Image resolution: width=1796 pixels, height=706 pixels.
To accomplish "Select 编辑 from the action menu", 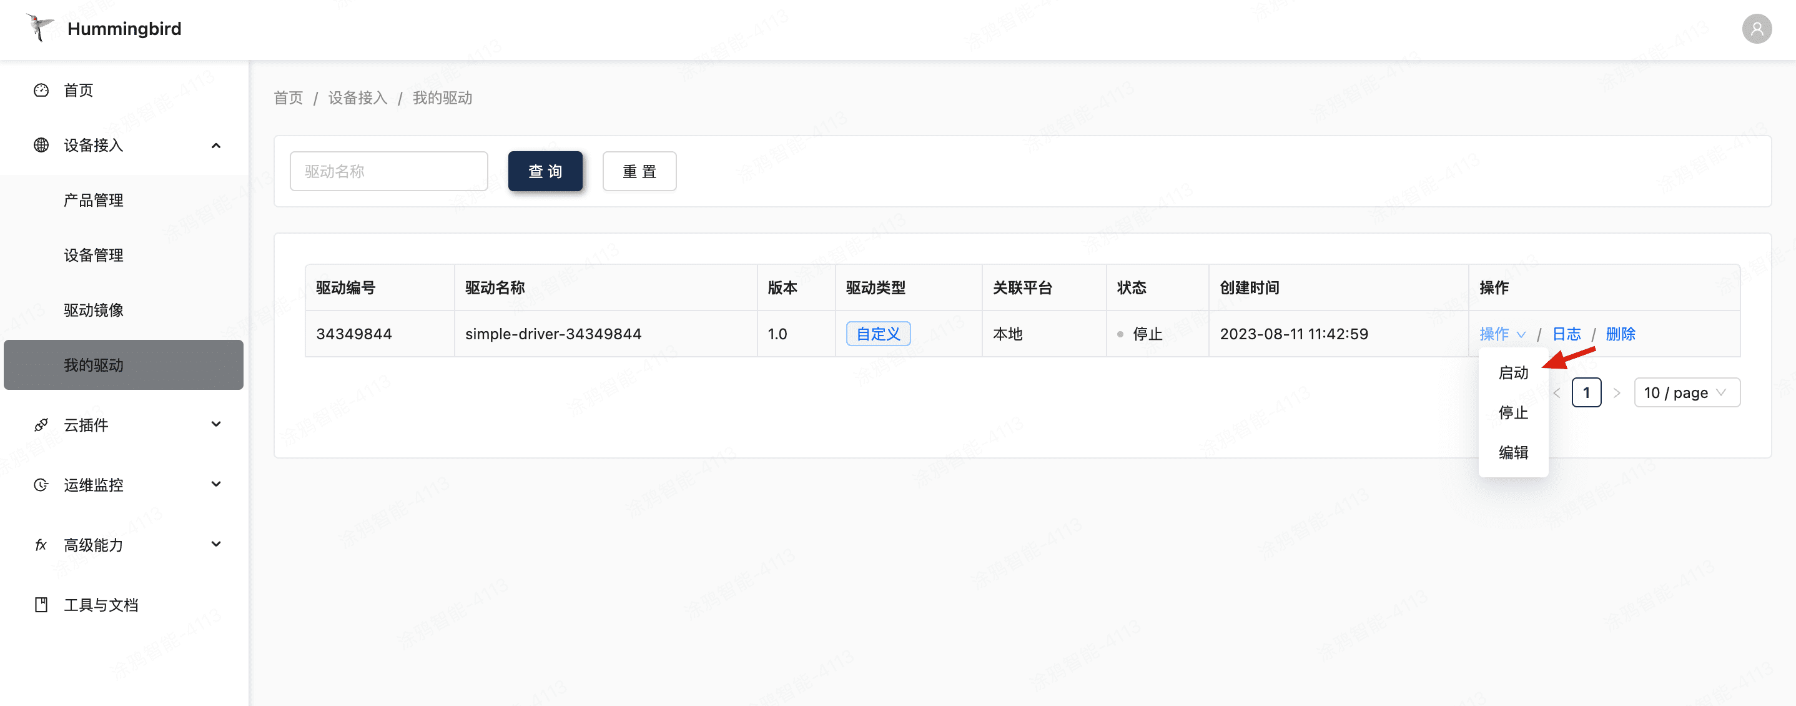I will click(x=1513, y=452).
